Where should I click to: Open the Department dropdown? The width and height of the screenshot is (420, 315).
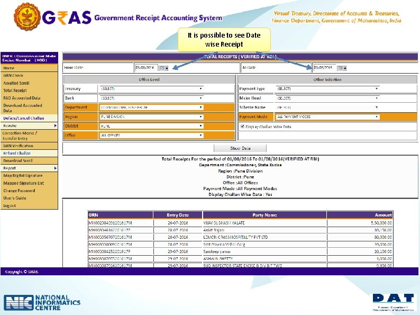click(151, 107)
